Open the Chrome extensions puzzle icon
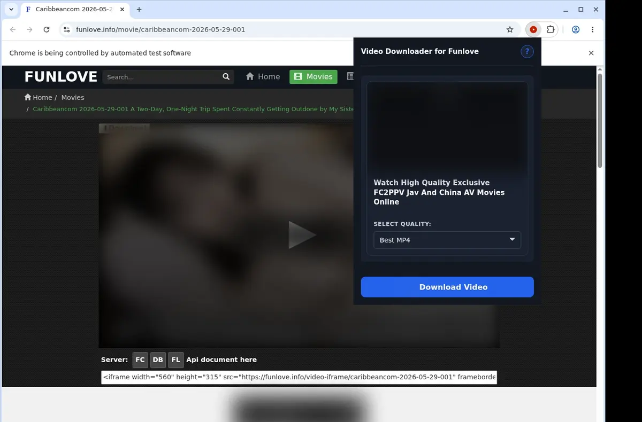Screen dimensions: 642x422 (550, 30)
